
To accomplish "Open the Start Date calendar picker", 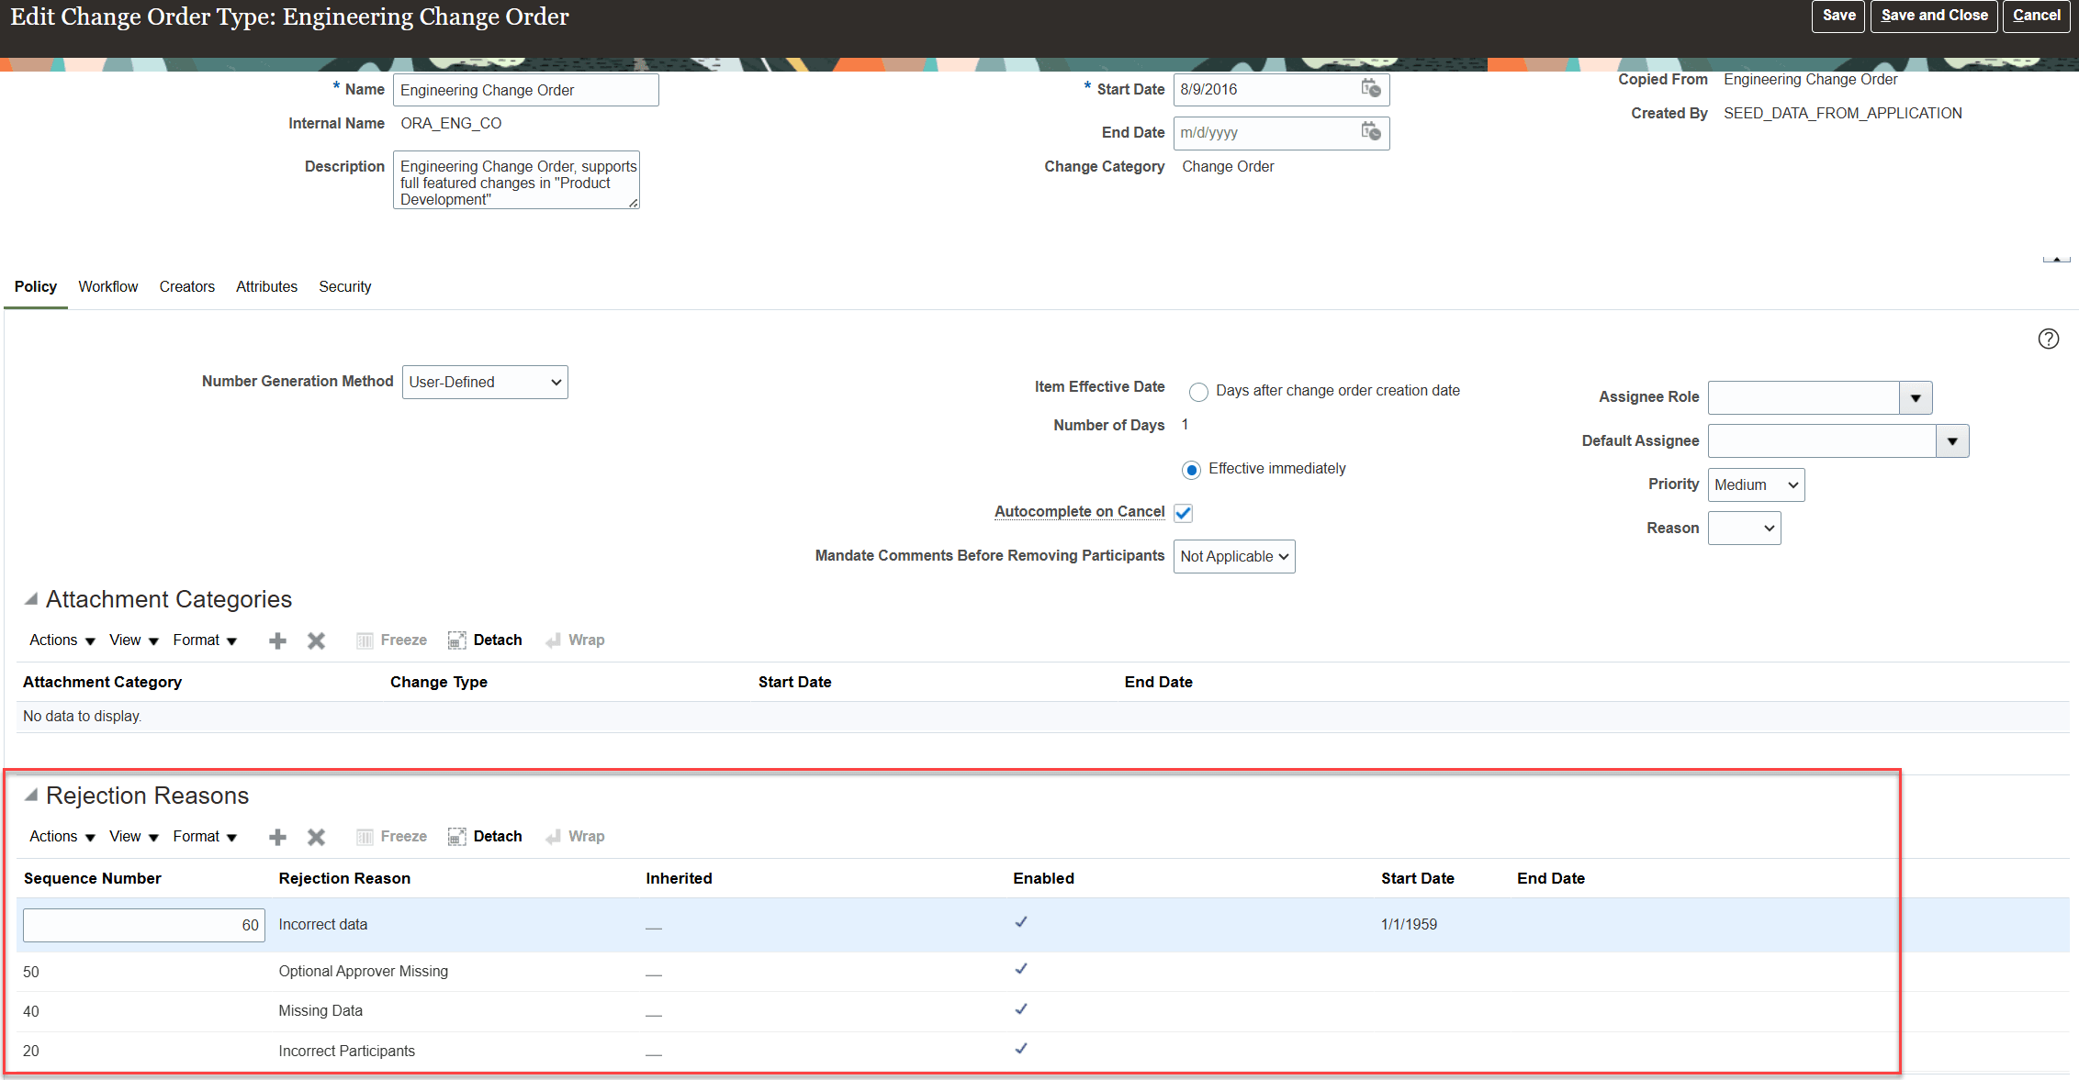I will click(1370, 89).
